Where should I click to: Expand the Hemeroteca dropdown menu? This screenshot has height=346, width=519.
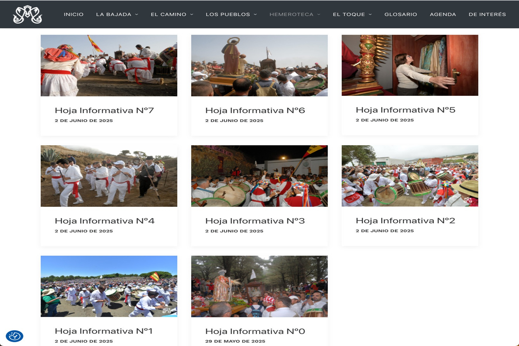click(295, 14)
